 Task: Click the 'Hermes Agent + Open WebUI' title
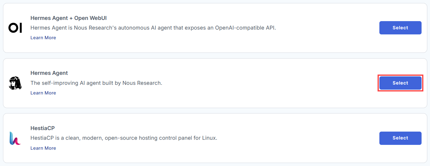pos(68,18)
